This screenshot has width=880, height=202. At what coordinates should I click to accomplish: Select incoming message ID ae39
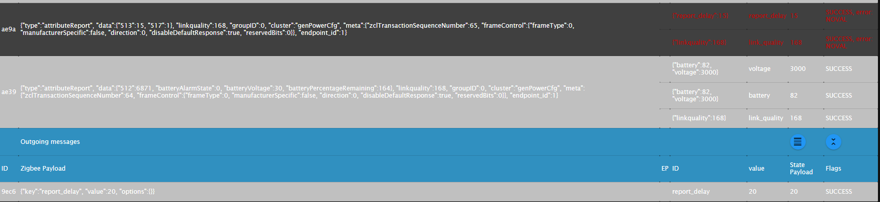click(x=9, y=92)
